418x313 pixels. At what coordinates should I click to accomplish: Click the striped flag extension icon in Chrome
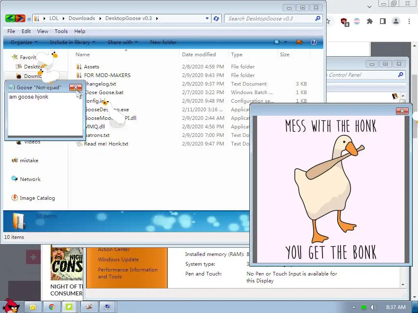[x=357, y=21]
